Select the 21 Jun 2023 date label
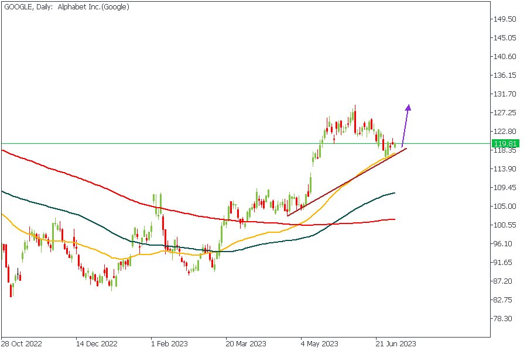 click(x=396, y=343)
